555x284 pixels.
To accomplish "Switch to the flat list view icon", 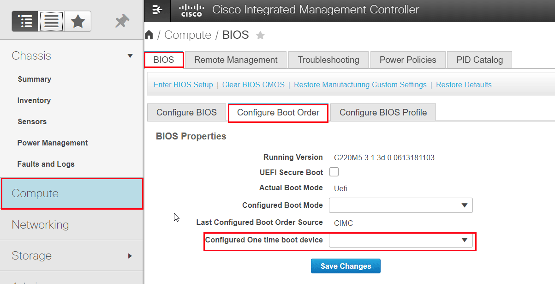I will click(51, 21).
